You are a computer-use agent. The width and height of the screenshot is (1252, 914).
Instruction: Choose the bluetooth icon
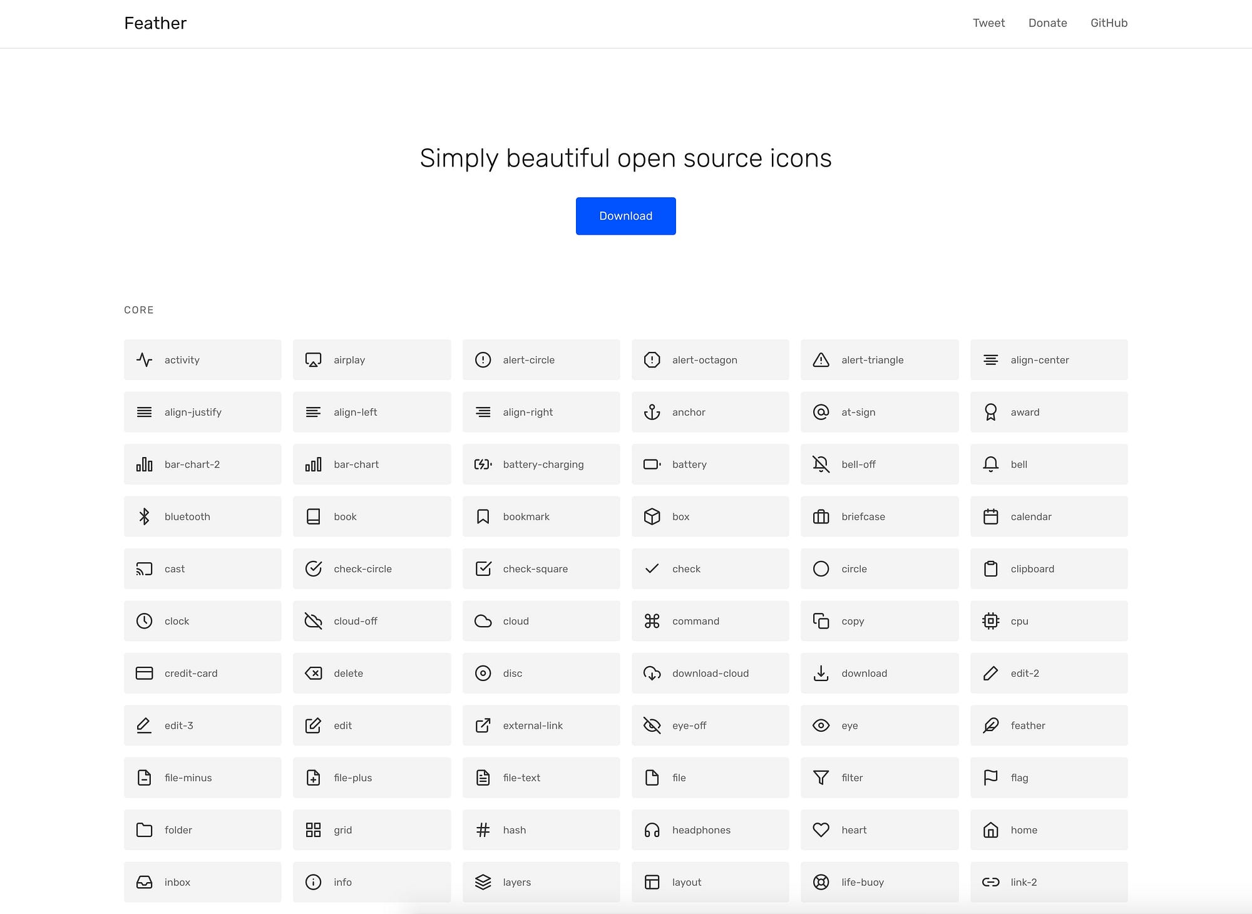point(144,516)
